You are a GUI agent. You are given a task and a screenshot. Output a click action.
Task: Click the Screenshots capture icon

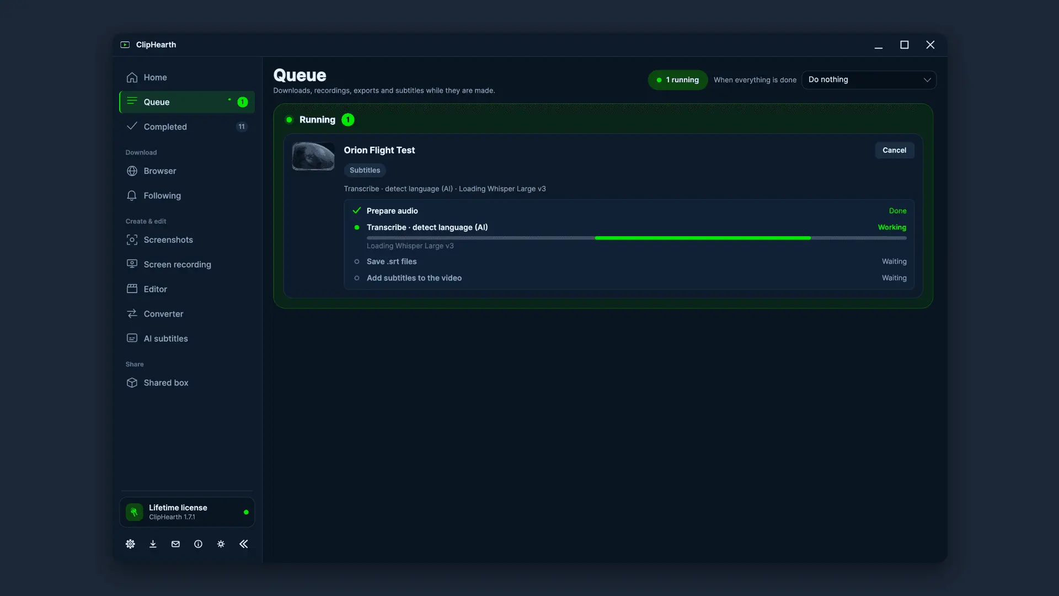(x=132, y=240)
